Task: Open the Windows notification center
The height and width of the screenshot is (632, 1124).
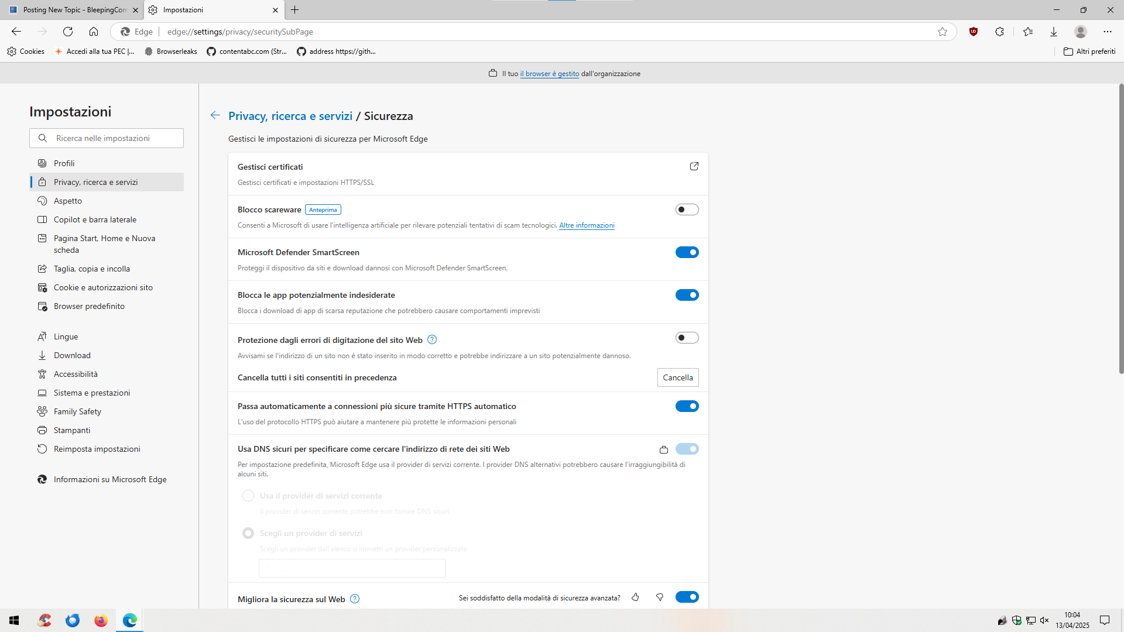Action: [x=1105, y=620]
